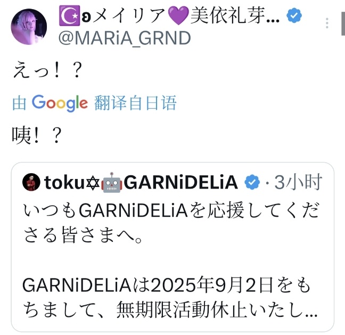This screenshot has height=335, width=345.
Task: Open the three-dot more options menu
Action: click(x=327, y=23)
